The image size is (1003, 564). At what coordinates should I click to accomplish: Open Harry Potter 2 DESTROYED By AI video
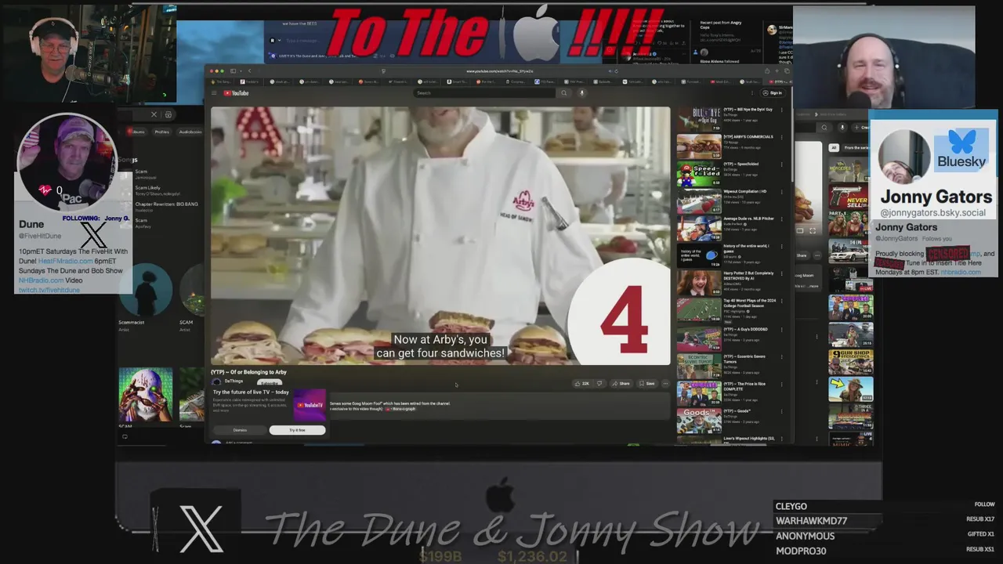(x=699, y=284)
